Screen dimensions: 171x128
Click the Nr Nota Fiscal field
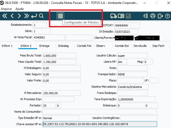click(x=49, y=37)
